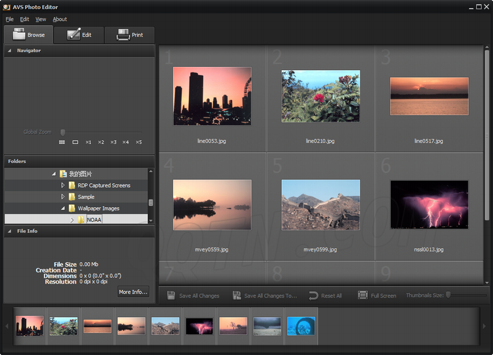
Task: Select the grid view icon under Global Zoom
Action: [x=62, y=142]
